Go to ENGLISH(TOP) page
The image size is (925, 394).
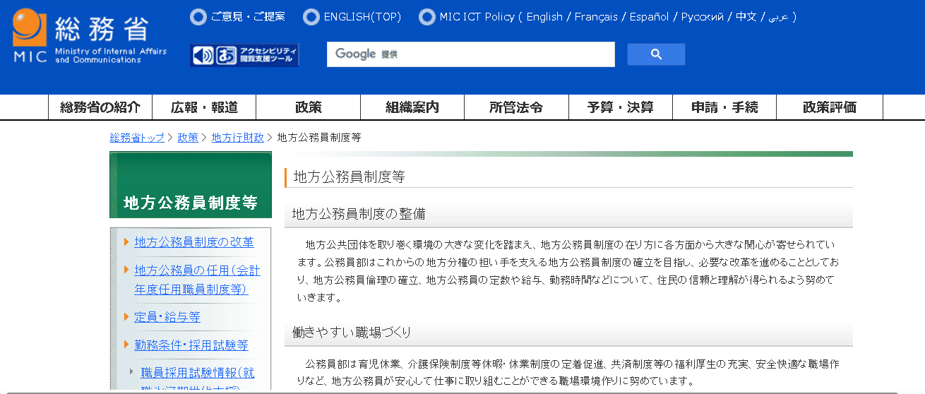[x=362, y=17]
